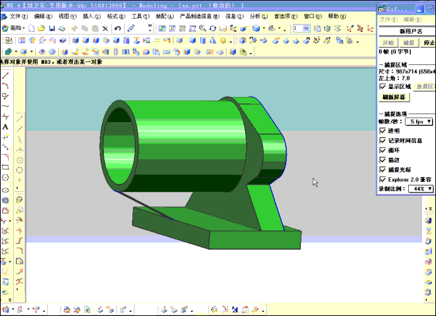Image resolution: width=436 pixels, height=316 pixels.
Task: Click the 刷新屏幕 button
Action: coord(394,97)
